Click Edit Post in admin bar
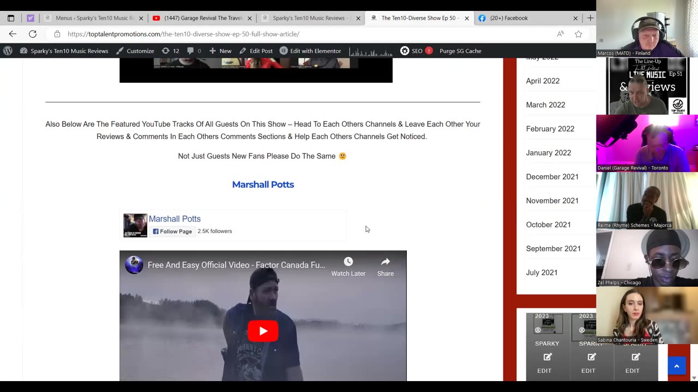This screenshot has width=698, height=392. pos(256,51)
